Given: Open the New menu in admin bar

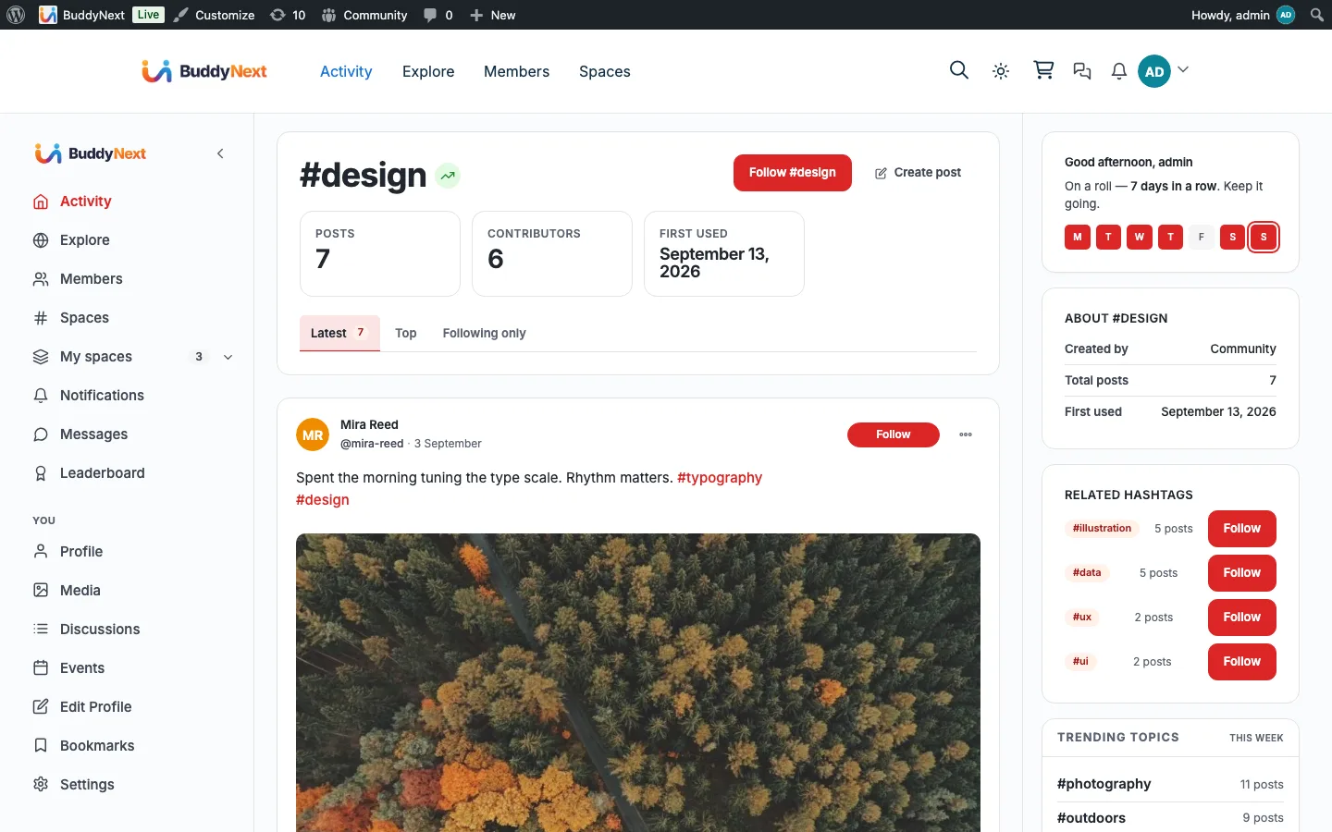Looking at the screenshot, I should [493, 15].
